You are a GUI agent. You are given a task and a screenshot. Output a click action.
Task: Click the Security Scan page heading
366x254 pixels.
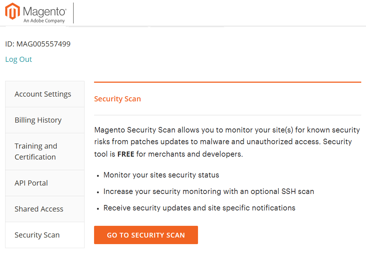[117, 99]
